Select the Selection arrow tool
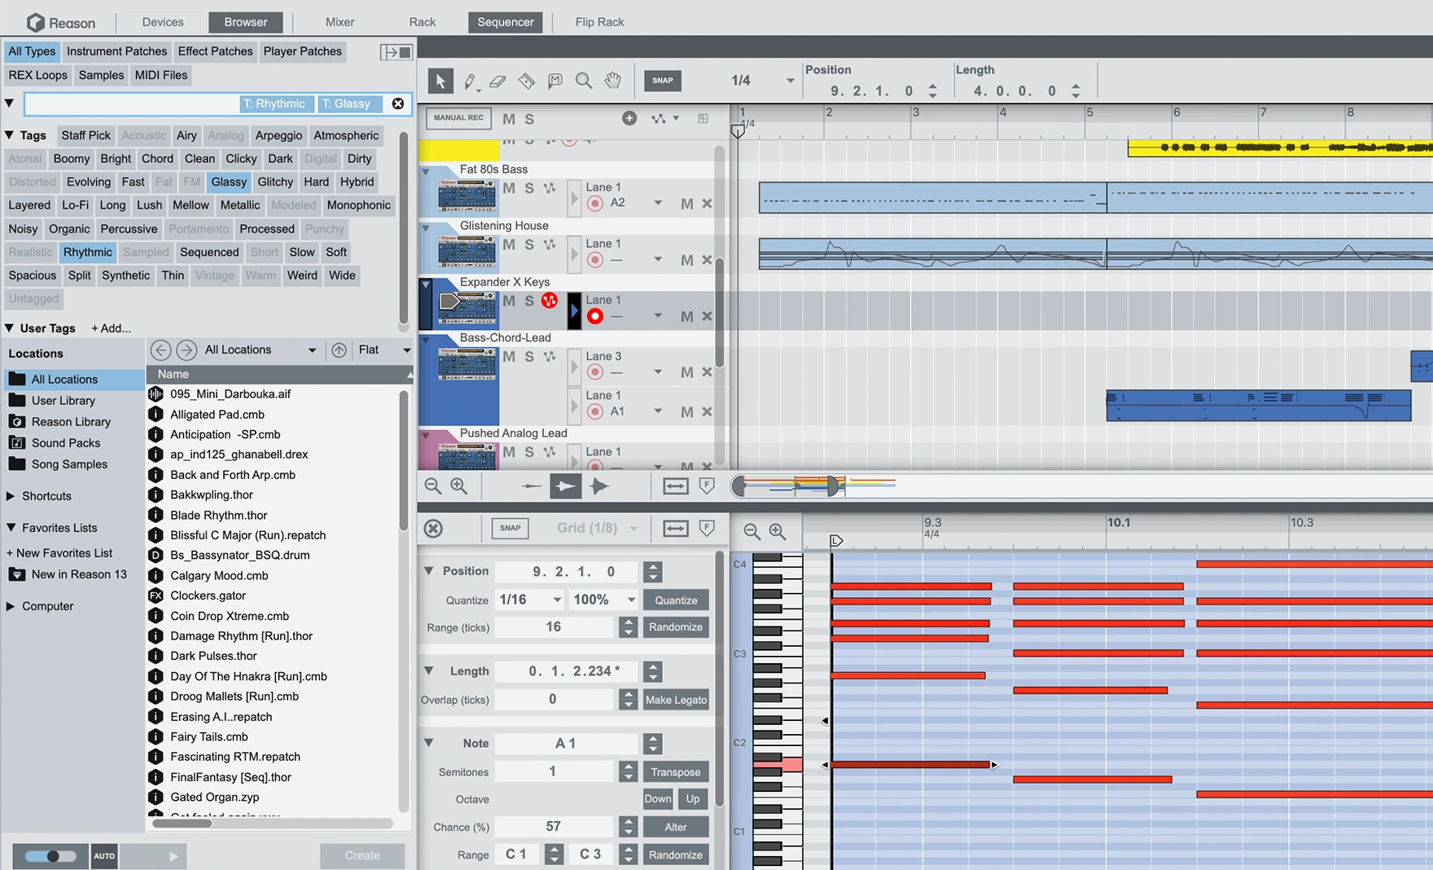This screenshot has height=870, width=1433. pyautogui.click(x=440, y=81)
